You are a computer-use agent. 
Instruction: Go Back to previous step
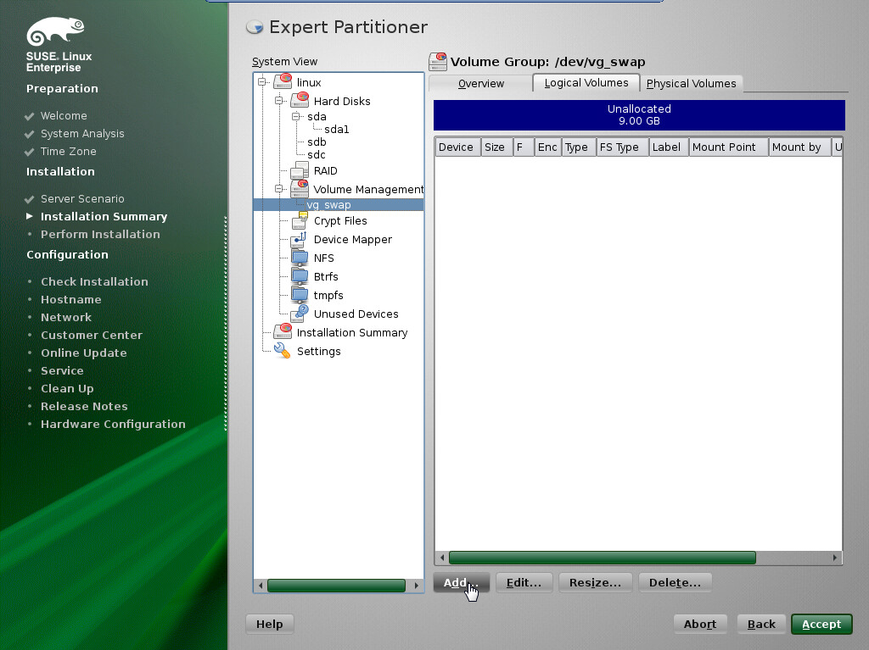(761, 624)
